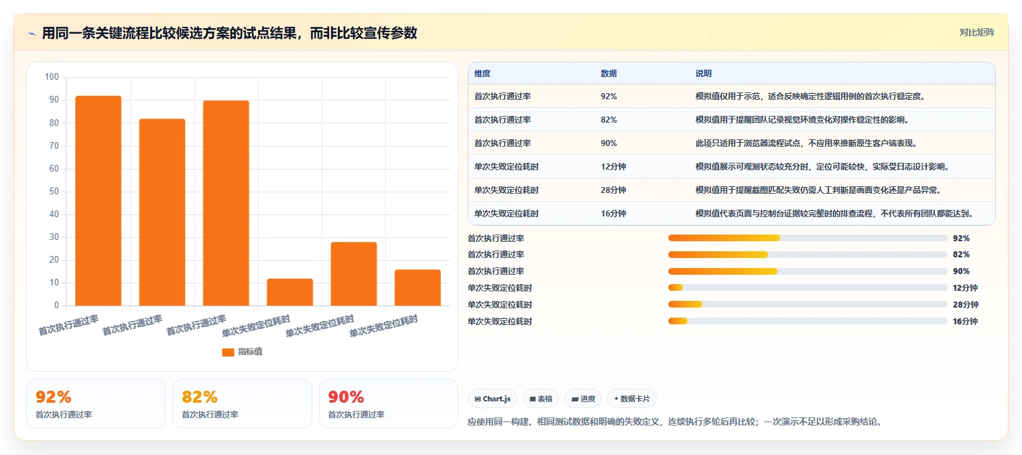
Task: Select the 表格 chip
Action: 541,399
